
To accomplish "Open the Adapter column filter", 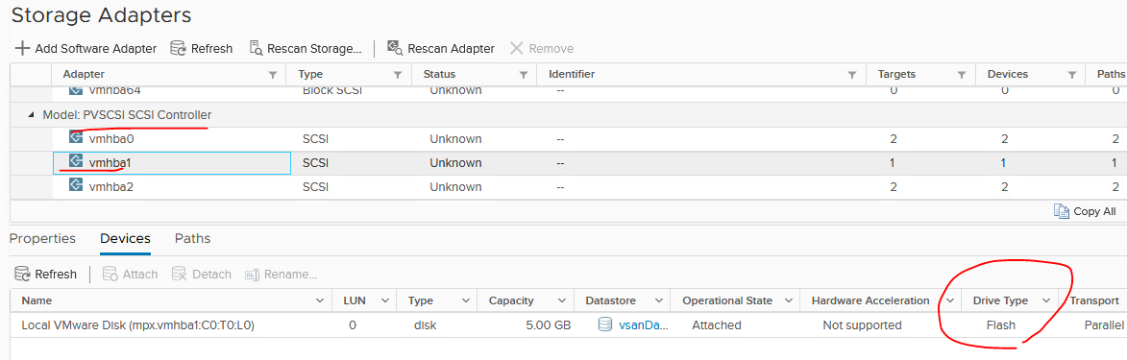I will tap(273, 75).
